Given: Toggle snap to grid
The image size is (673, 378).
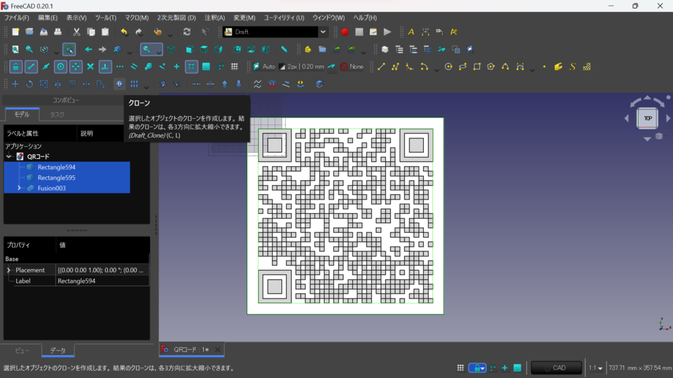Looking at the screenshot, I should [x=191, y=66].
